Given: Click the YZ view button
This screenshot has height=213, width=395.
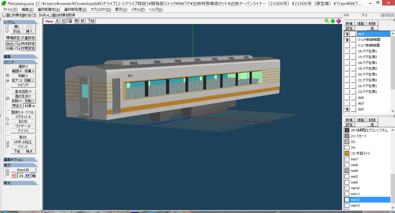Looking at the screenshot, I should [x=14, y=176].
